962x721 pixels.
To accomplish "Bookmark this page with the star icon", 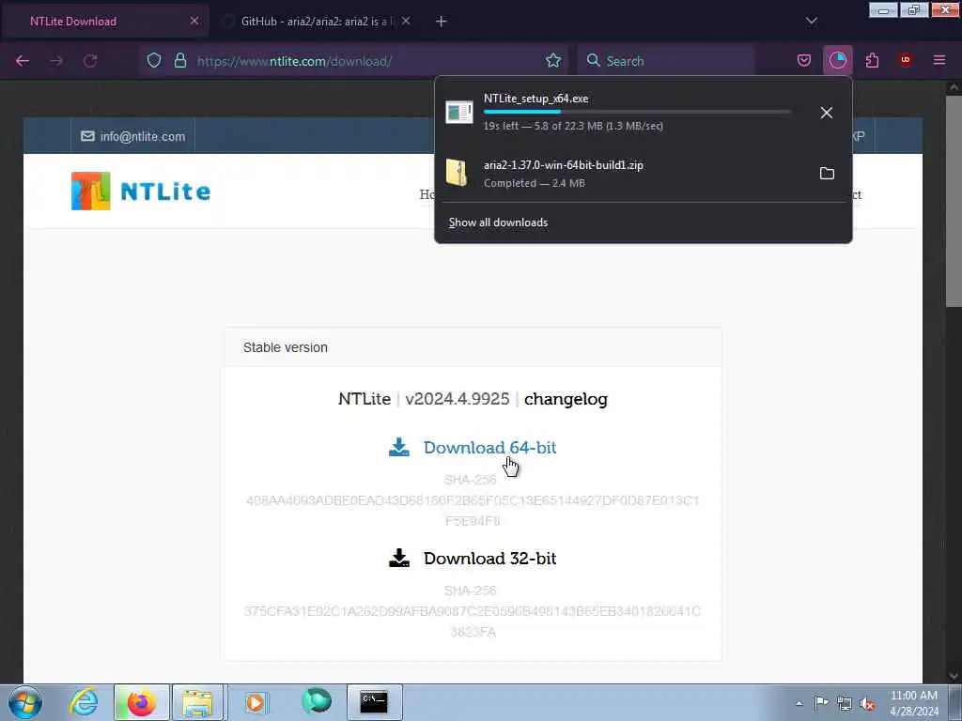I will 553,60.
